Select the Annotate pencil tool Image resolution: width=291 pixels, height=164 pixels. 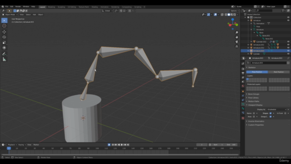coord(4,54)
